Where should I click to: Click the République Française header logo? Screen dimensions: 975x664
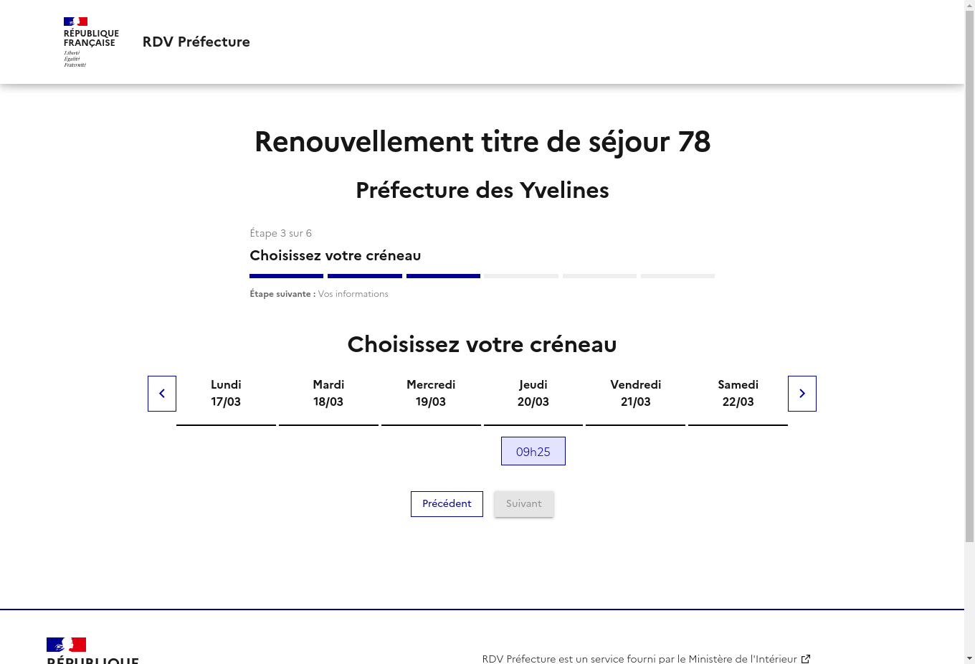[91, 42]
